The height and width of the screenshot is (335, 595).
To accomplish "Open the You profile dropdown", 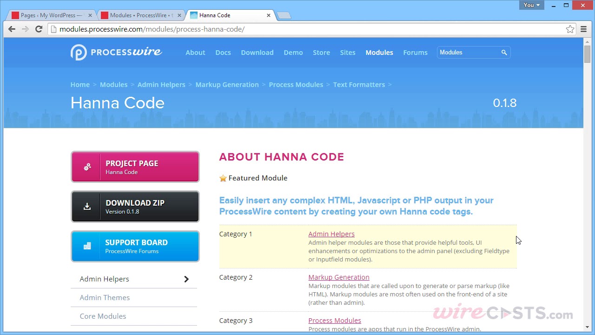I will point(532,5).
